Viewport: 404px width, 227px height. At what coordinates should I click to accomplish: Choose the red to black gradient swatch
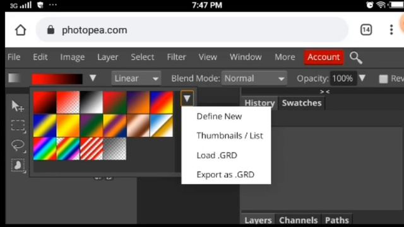point(45,102)
